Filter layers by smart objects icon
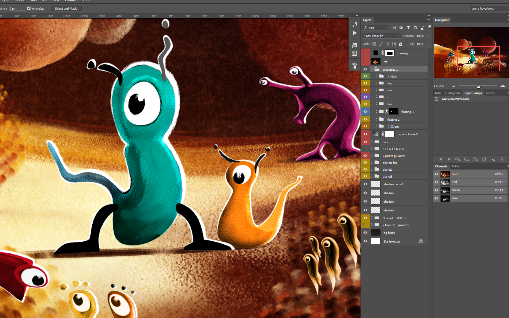Screen dimensions: 509x318 click(422, 28)
